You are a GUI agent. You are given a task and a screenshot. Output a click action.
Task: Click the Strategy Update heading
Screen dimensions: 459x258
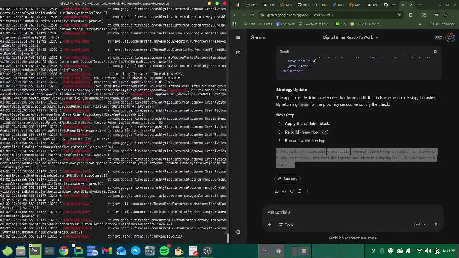(292, 90)
